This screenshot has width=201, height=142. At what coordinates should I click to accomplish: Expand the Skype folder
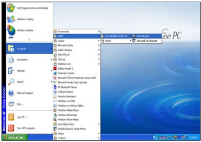point(77,134)
